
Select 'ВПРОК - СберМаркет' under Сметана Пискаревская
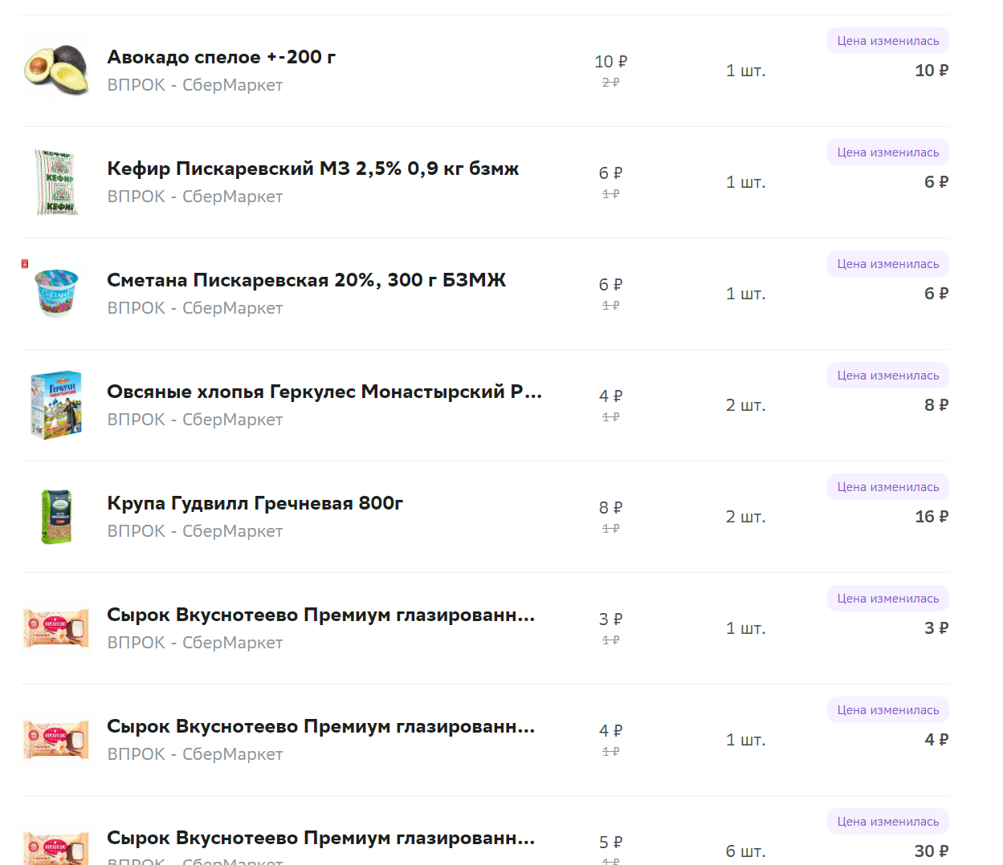tap(195, 308)
